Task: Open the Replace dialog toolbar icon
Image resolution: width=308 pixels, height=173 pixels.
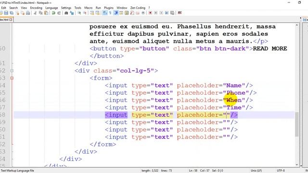Action: pos(72,13)
